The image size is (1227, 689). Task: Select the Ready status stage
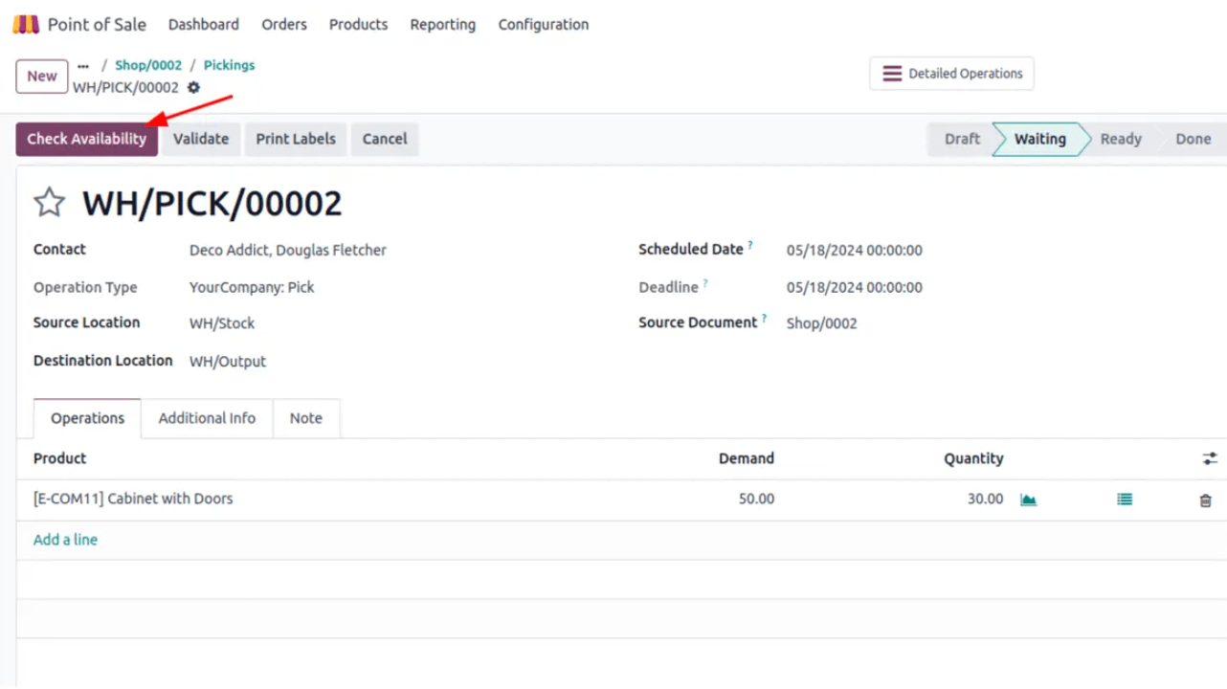(x=1121, y=139)
